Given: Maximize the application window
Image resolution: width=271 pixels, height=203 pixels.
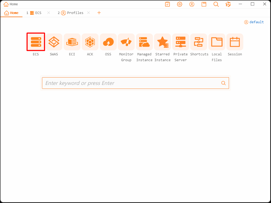Looking at the screenshot, I should (x=253, y=4).
